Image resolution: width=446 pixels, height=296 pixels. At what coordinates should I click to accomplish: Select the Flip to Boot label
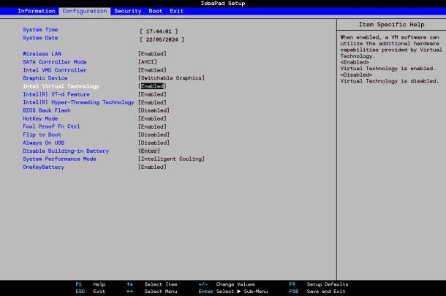click(42, 134)
